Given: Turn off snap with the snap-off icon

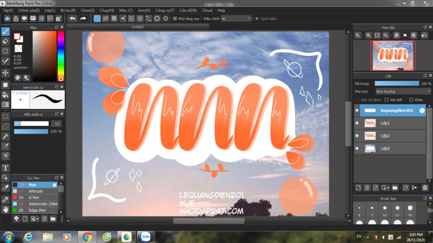Looking at the screenshot, I should point(97,19).
